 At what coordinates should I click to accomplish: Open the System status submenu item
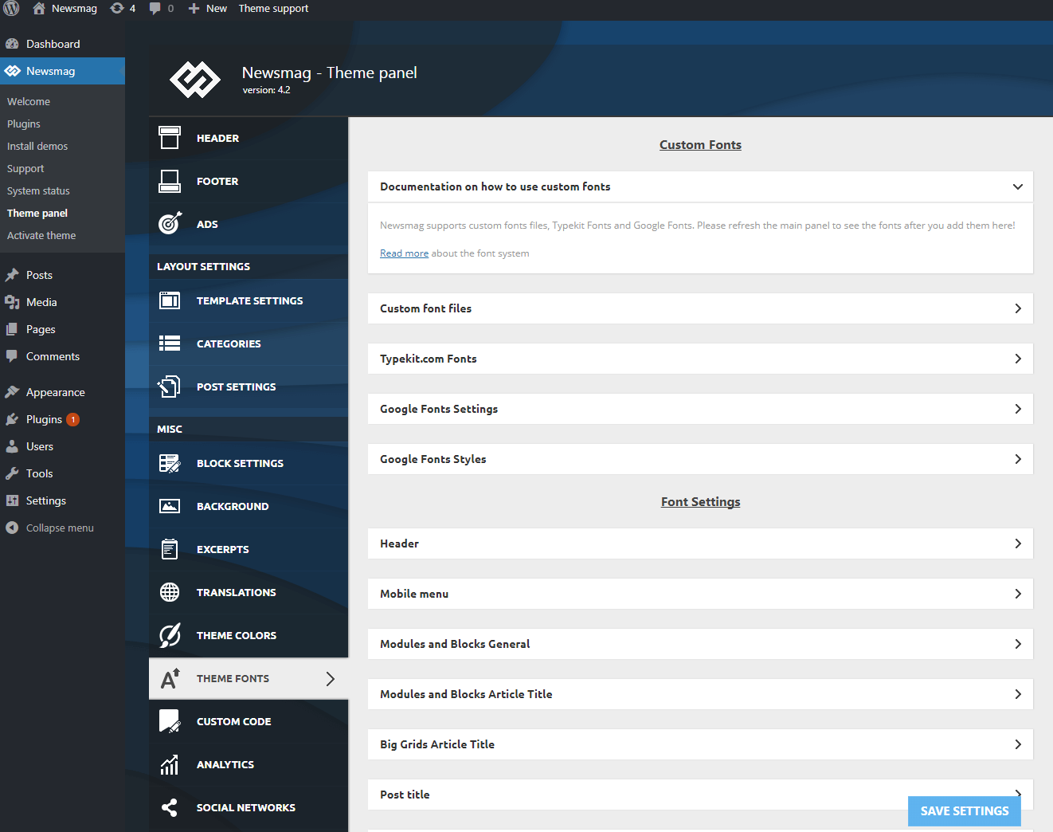[x=38, y=190]
